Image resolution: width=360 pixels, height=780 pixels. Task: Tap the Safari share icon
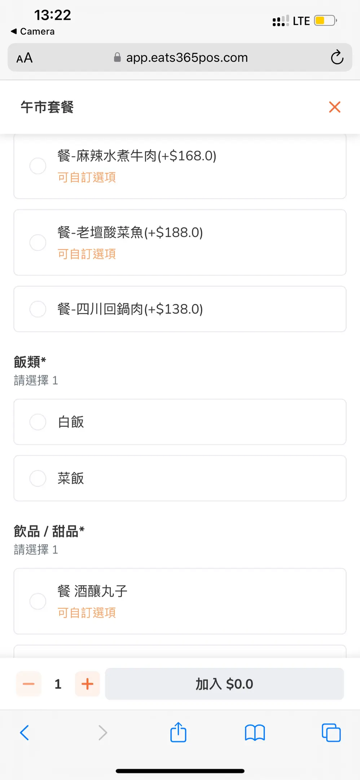[x=178, y=732]
